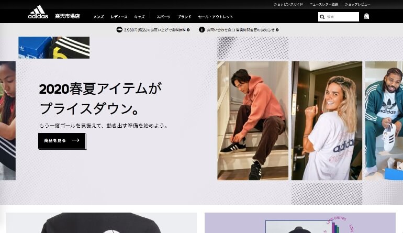Image resolution: width=403 pixels, height=233 pixels.
Task: Click photo of man in green track jacket
Action: pos(384,120)
